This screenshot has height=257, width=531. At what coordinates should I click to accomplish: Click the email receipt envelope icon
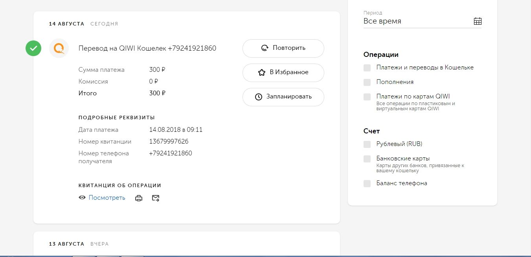click(156, 198)
